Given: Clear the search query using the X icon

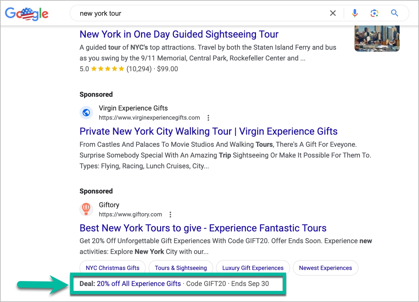Looking at the screenshot, I should (333, 13).
